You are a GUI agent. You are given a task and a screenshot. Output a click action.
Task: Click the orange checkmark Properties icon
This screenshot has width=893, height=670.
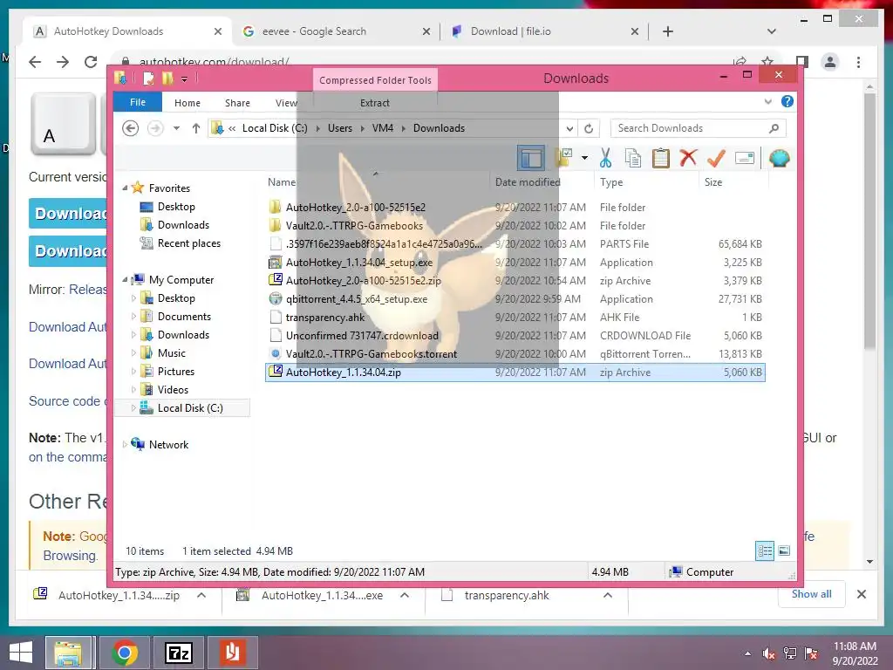(x=716, y=158)
